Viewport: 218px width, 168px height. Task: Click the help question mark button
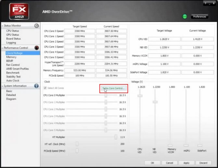pyautogui.click(x=205, y=4)
